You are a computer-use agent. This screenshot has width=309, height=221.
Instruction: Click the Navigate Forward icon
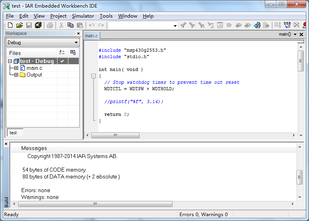[x=266, y=25]
